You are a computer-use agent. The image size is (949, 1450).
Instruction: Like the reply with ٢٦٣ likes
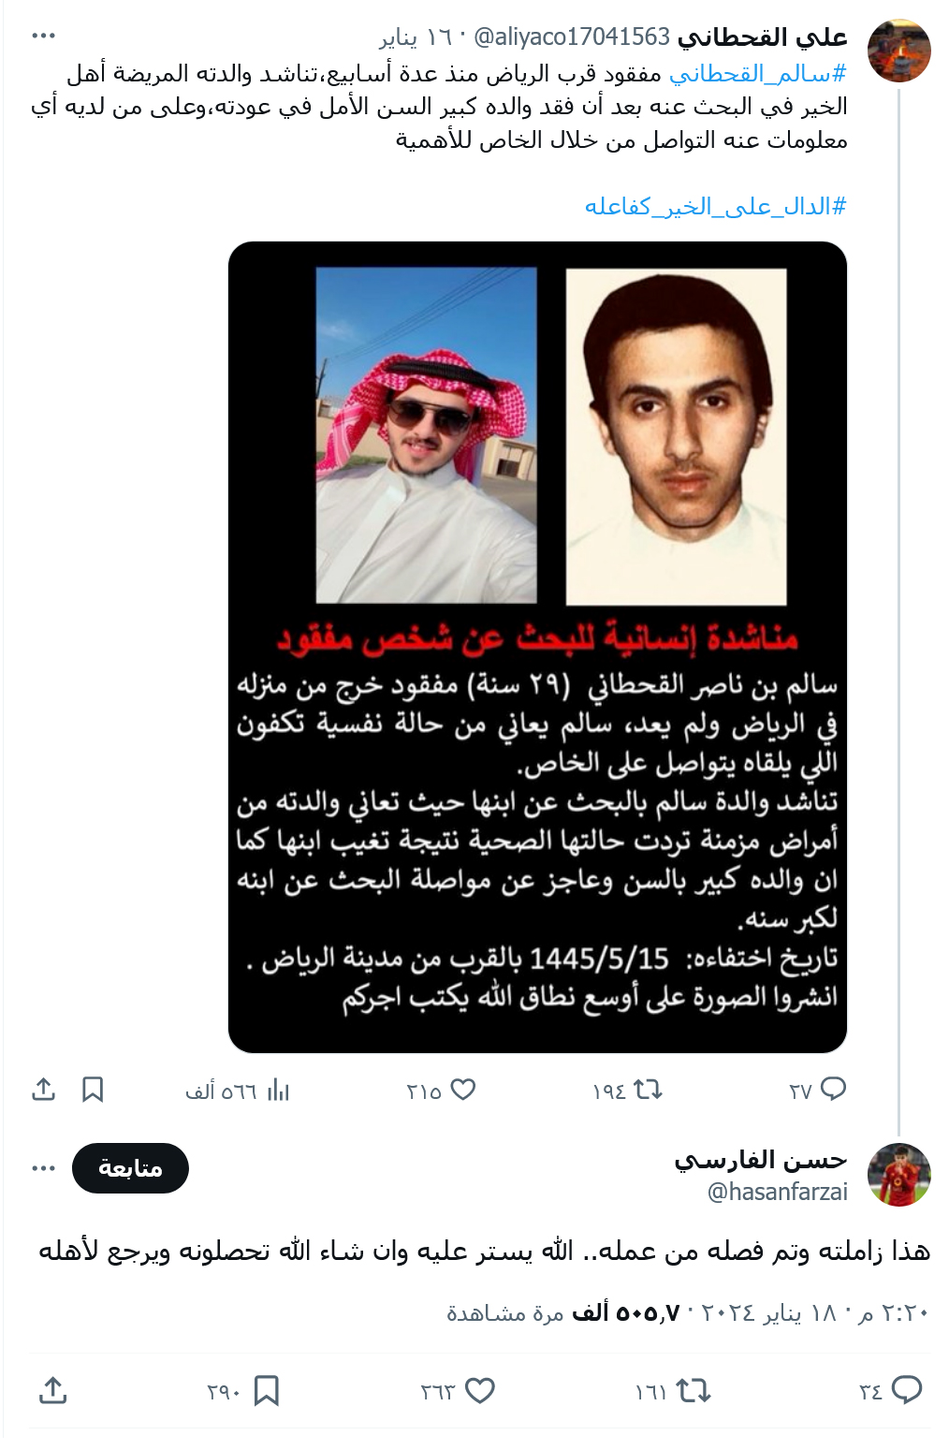[x=480, y=1391]
